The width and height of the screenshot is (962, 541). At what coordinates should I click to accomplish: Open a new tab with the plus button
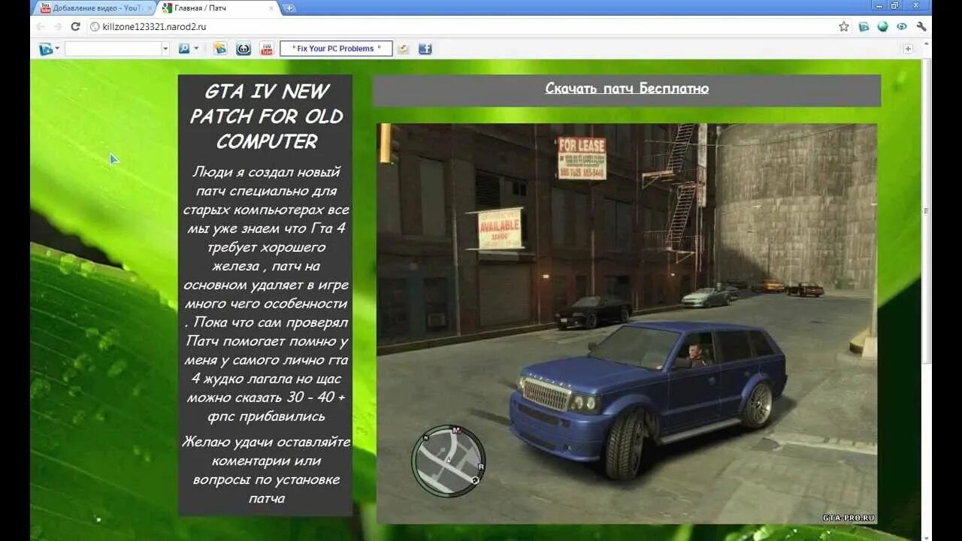coord(289,8)
